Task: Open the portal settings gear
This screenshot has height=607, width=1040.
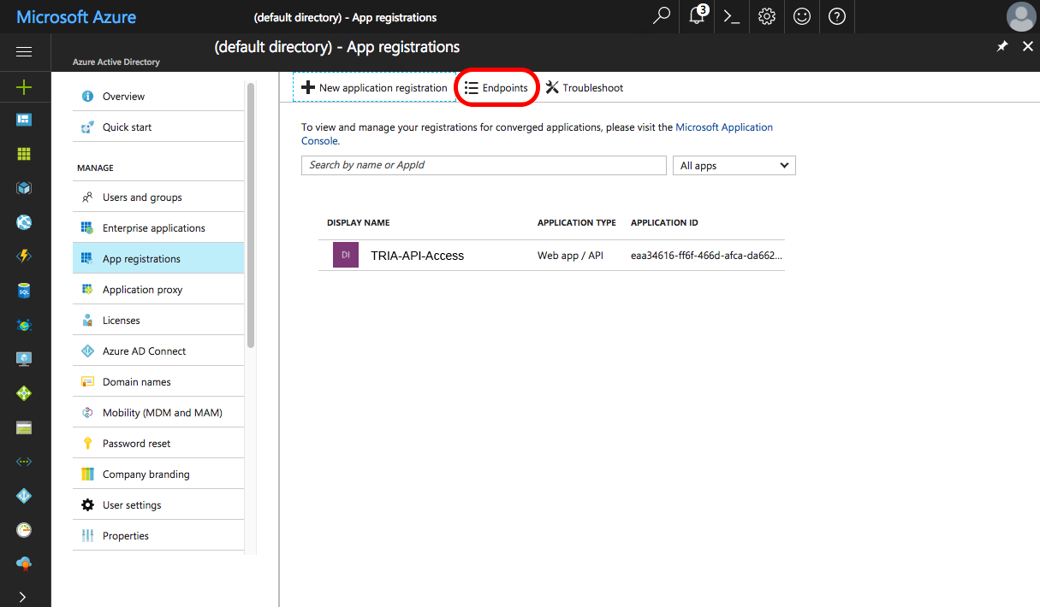Action: tap(767, 16)
